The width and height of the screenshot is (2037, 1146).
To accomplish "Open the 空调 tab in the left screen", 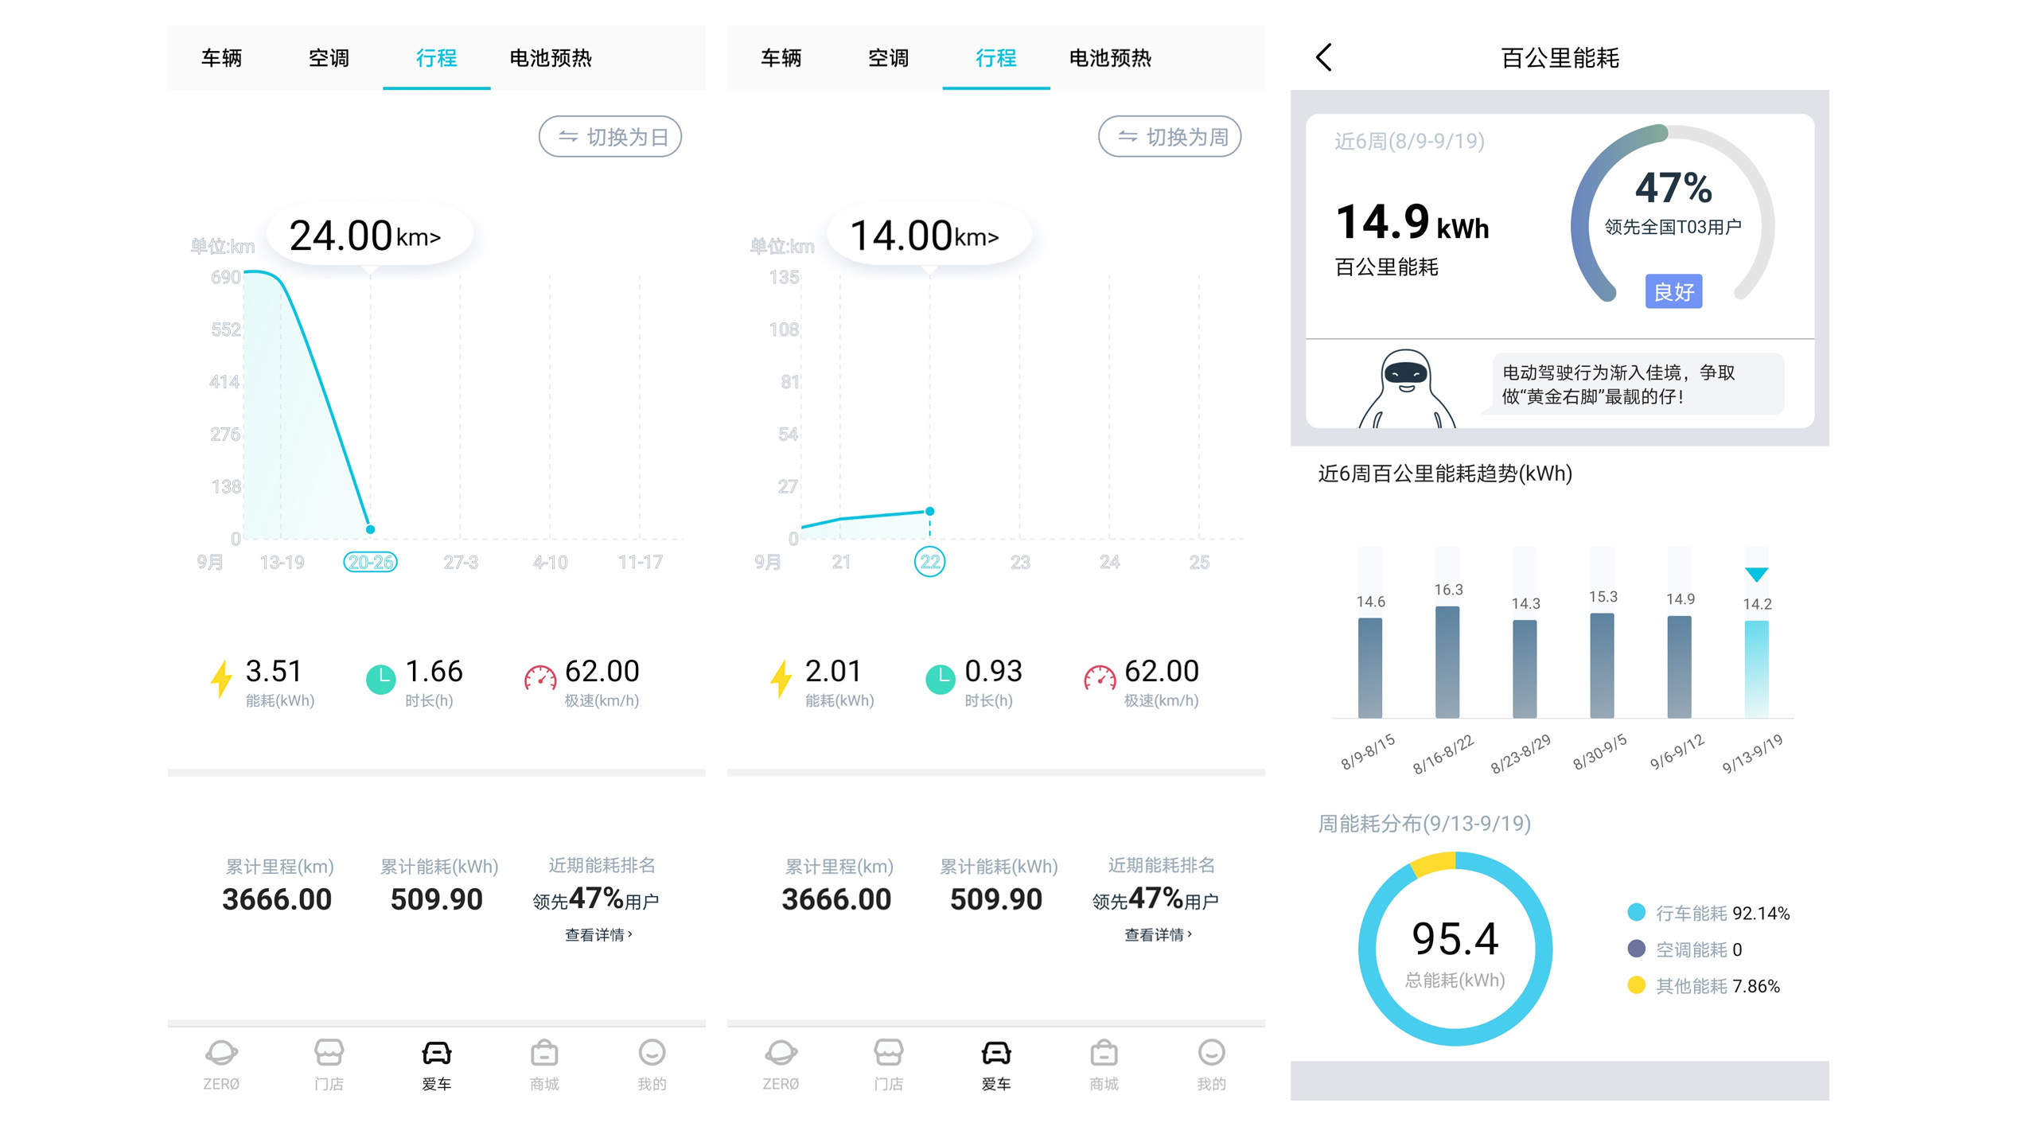I will 329,58.
